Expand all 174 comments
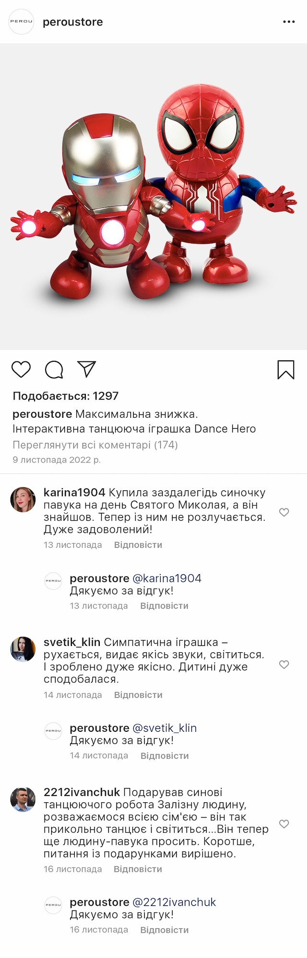 95,445
